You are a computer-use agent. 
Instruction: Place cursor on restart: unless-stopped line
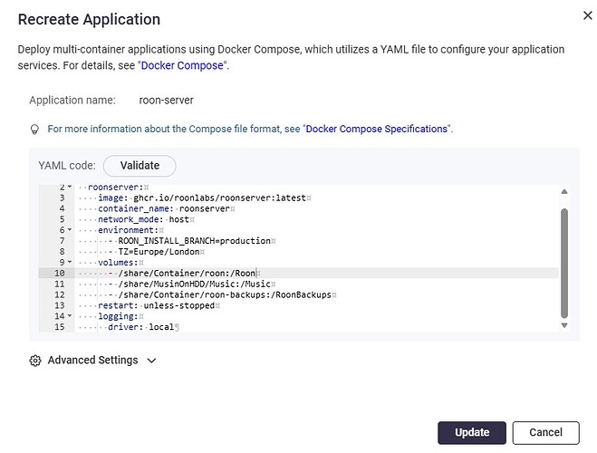(157, 305)
